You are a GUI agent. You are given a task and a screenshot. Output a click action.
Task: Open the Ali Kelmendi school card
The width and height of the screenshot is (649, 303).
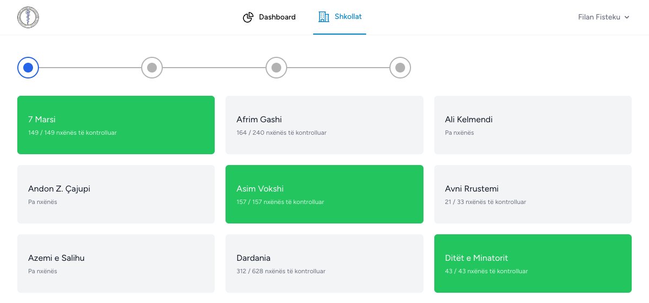tap(533, 125)
